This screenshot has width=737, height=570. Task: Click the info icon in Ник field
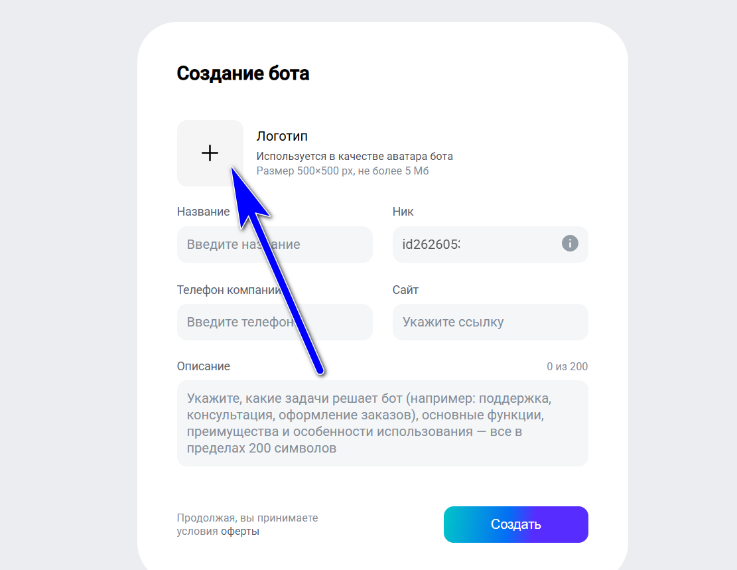pyautogui.click(x=570, y=244)
